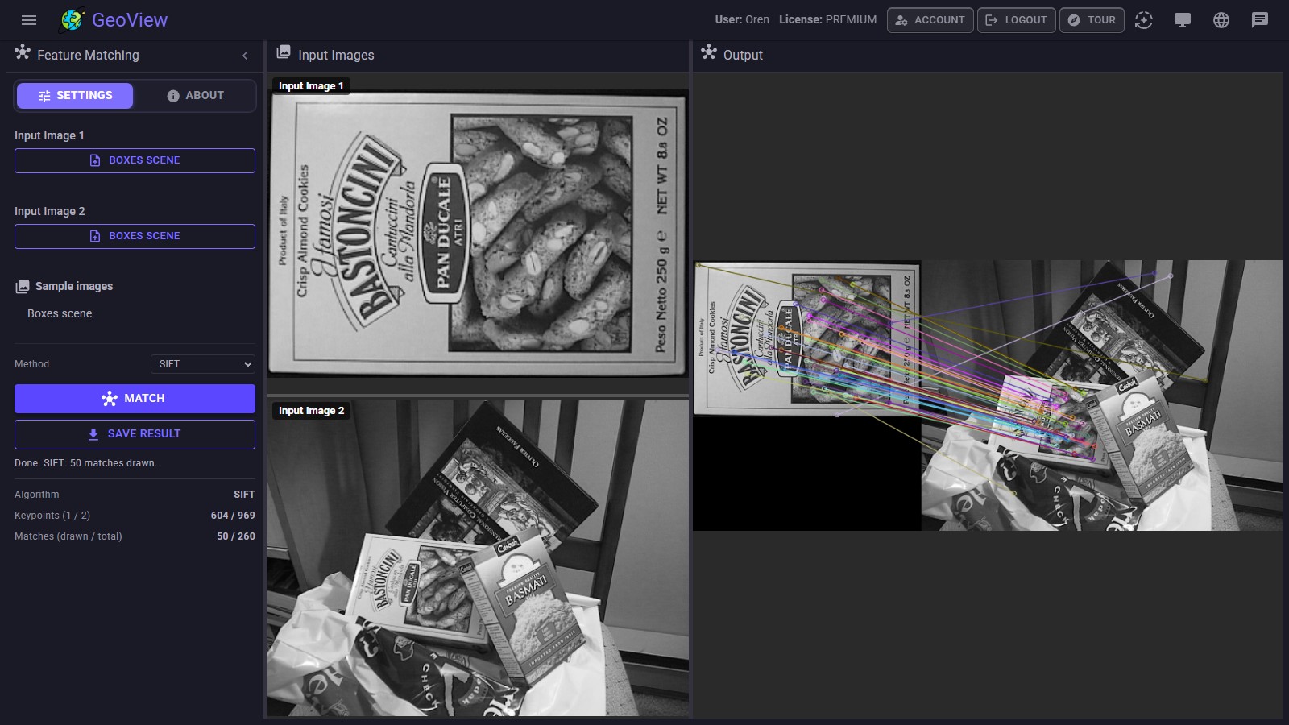Click the GeoView globe logo
Image resolution: width=1289 pixels, height=725 pixels.
(73, 20)
